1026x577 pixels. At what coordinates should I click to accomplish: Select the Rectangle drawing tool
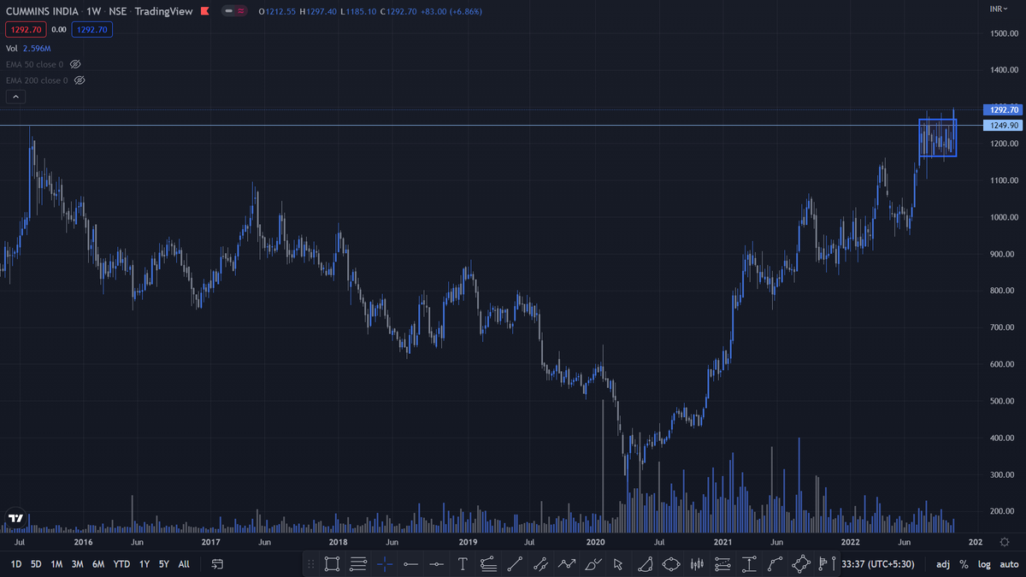[333, 564]
